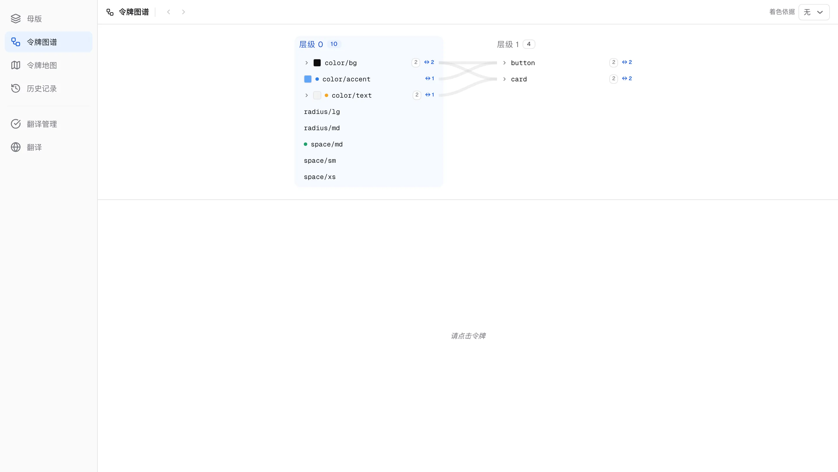Click the forward navigation arrow in header
This screenshot has height=472, width=838.
tap(184, 12)
